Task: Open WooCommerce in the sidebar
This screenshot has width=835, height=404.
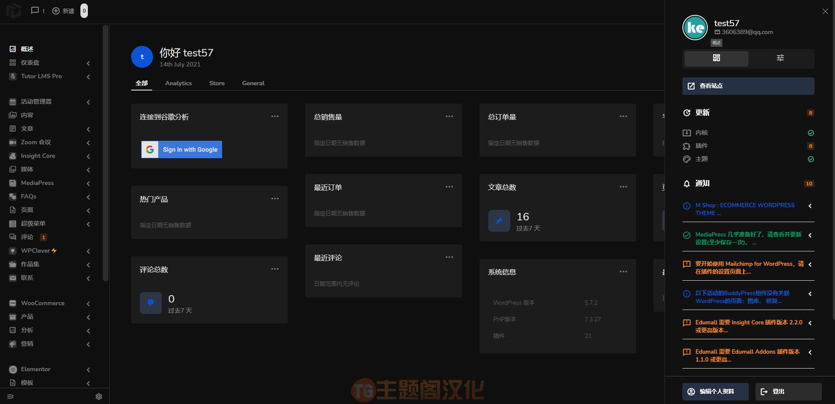Action: [x=42, y=303]
